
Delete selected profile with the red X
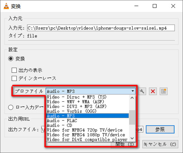(153, 91)
